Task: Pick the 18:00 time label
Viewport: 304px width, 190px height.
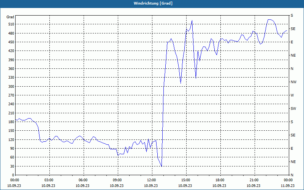Action: click(220, 180)
